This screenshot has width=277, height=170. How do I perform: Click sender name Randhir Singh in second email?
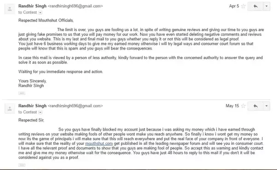[32, 106]
